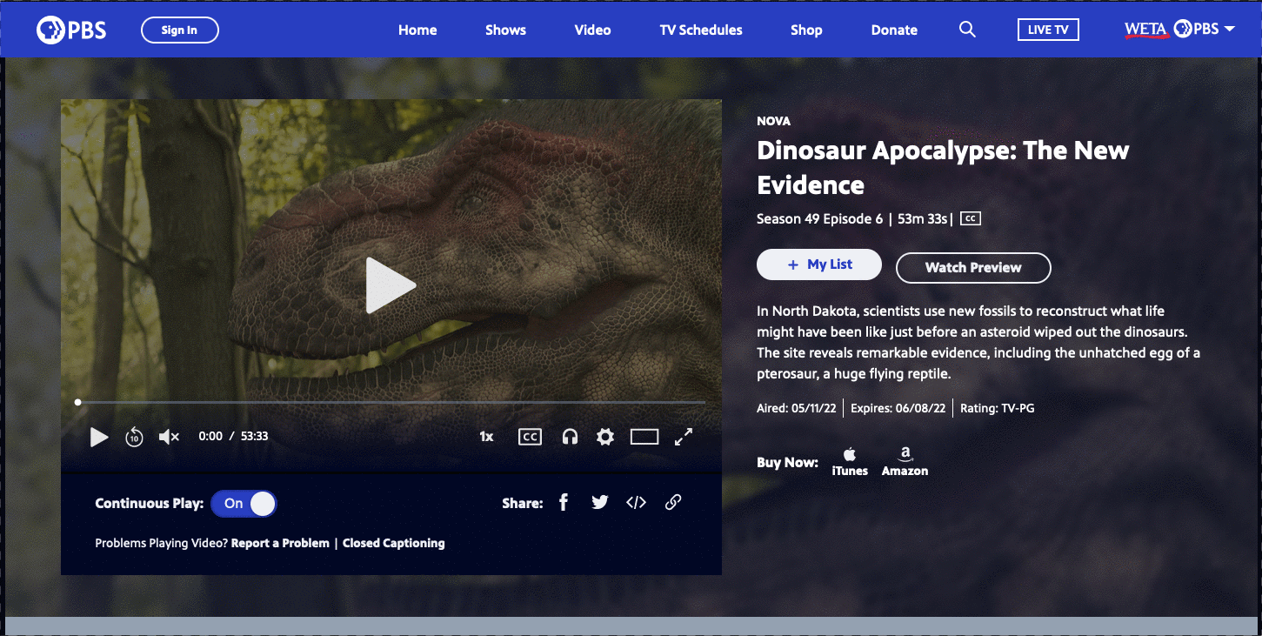
Task: Unmute the video with the speaker icon
Action: (169, 437)
